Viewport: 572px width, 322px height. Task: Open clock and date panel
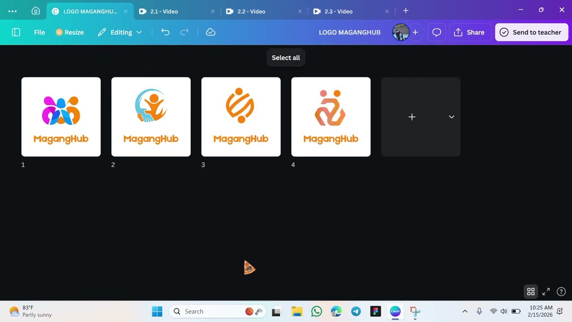(x=541, y=311)
